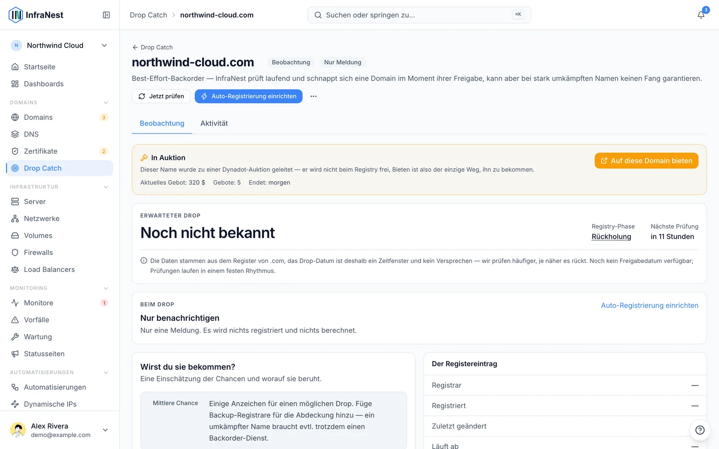Click the Mittlere Chance label
This screenshot has width=719, height=449.
pos(175,403)
